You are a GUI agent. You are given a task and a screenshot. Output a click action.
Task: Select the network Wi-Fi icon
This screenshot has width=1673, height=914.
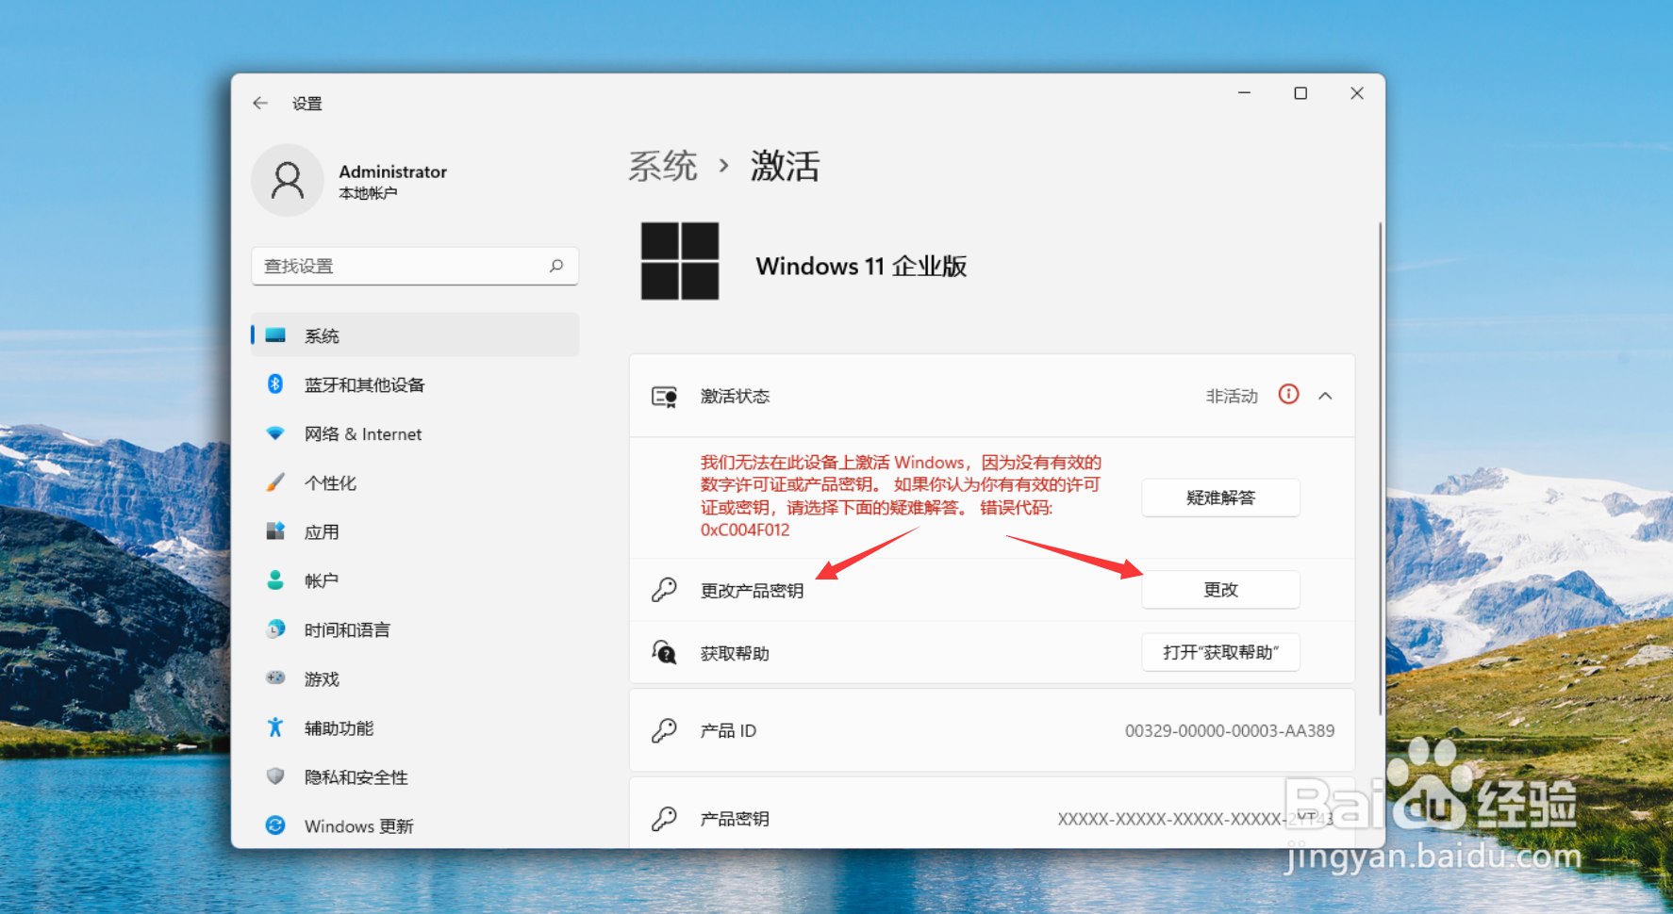tap(275, 433)
